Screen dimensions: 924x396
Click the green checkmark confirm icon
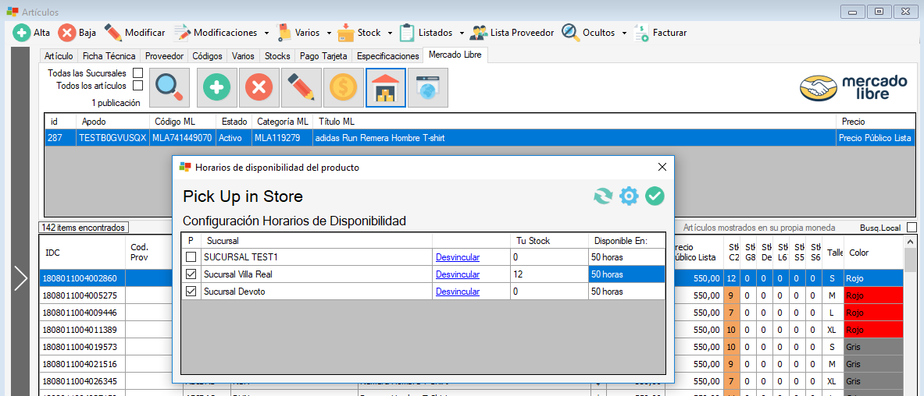click(655, 196)
